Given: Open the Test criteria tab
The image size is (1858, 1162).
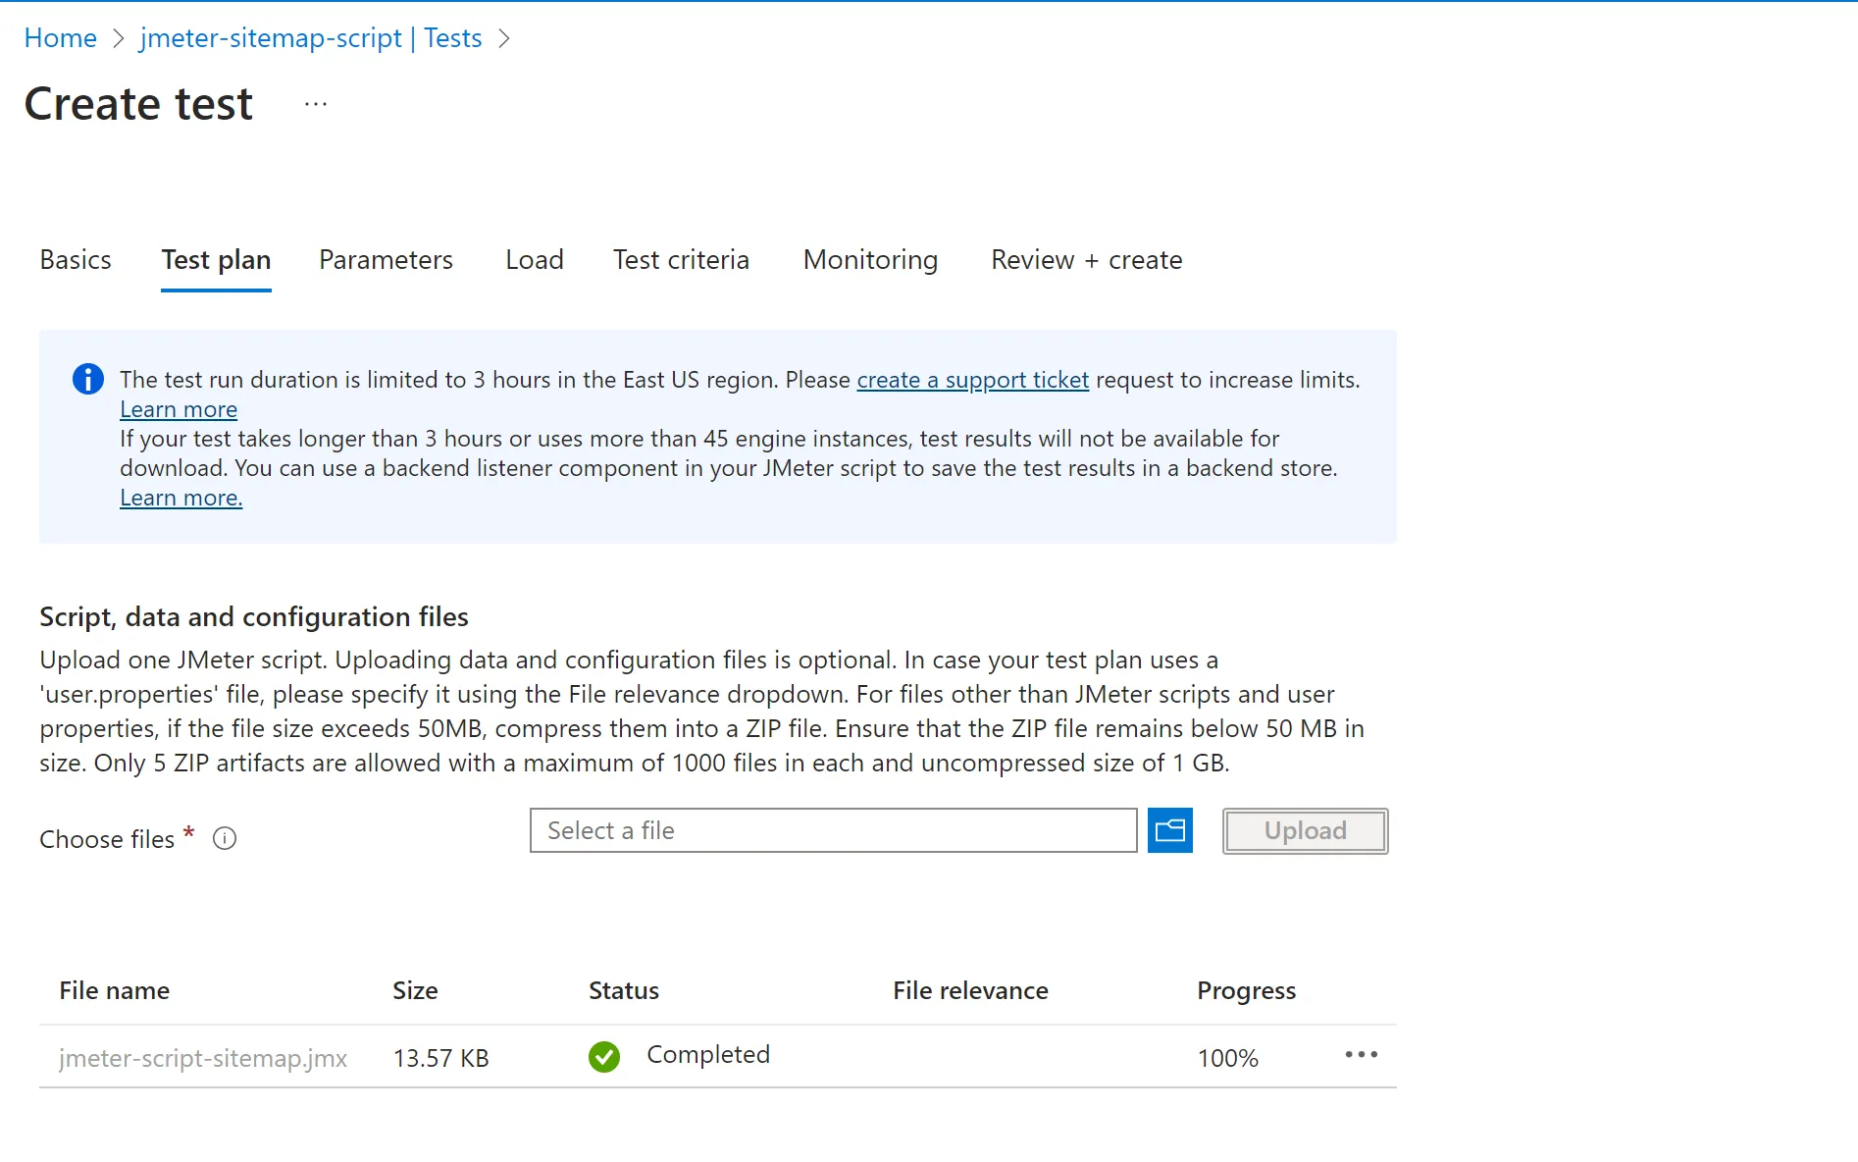Looking at the screenshot, I should pyautogui.click(x=681, y=260).
